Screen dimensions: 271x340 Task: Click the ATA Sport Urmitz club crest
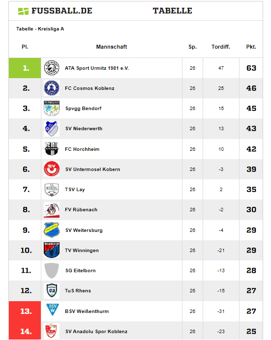[x=52, y=68]
